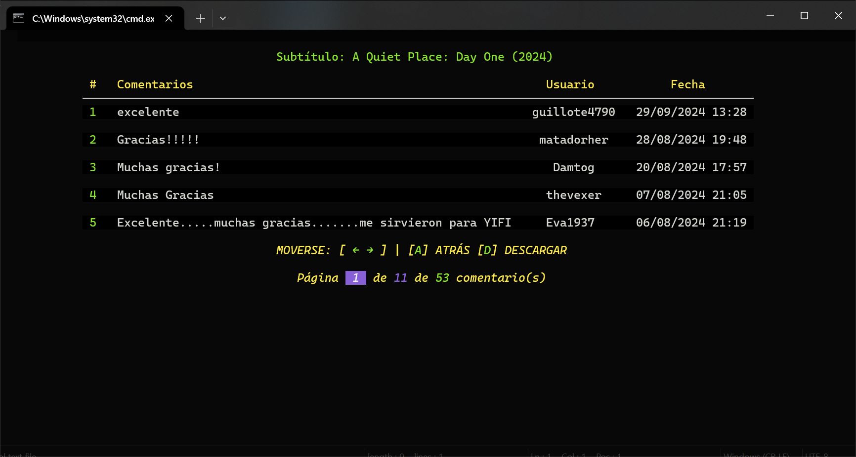
Task: Click the left arrow in MOVERSE
Action: pyautogui.click(x=356, y=250)
